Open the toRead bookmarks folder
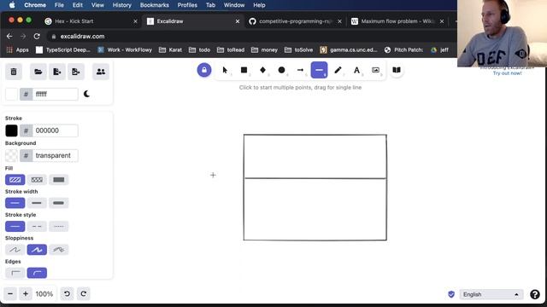 [x=231, y=49]
